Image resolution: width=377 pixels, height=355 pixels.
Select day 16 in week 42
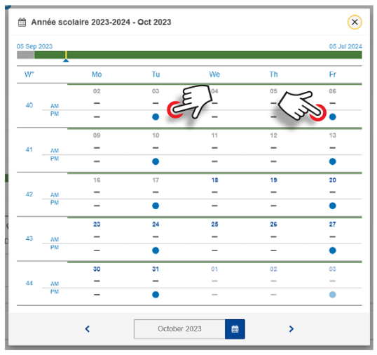[97, 180]
